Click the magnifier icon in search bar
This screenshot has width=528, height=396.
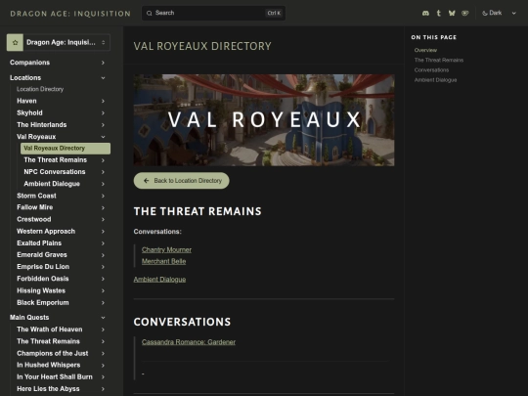pyautogui.click(x=150, y=13)
